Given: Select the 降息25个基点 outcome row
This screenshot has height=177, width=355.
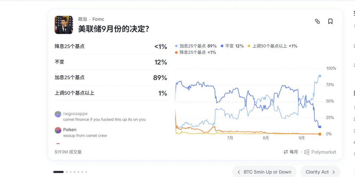Looking at the screenshot, I should point(111,47).
